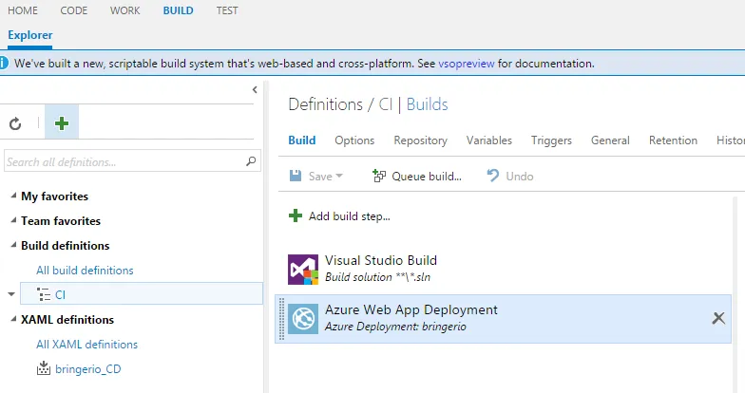This screenshot has width=745, height=393.
Task: Go to the WORK hub menu
Action: pos(124,10)
